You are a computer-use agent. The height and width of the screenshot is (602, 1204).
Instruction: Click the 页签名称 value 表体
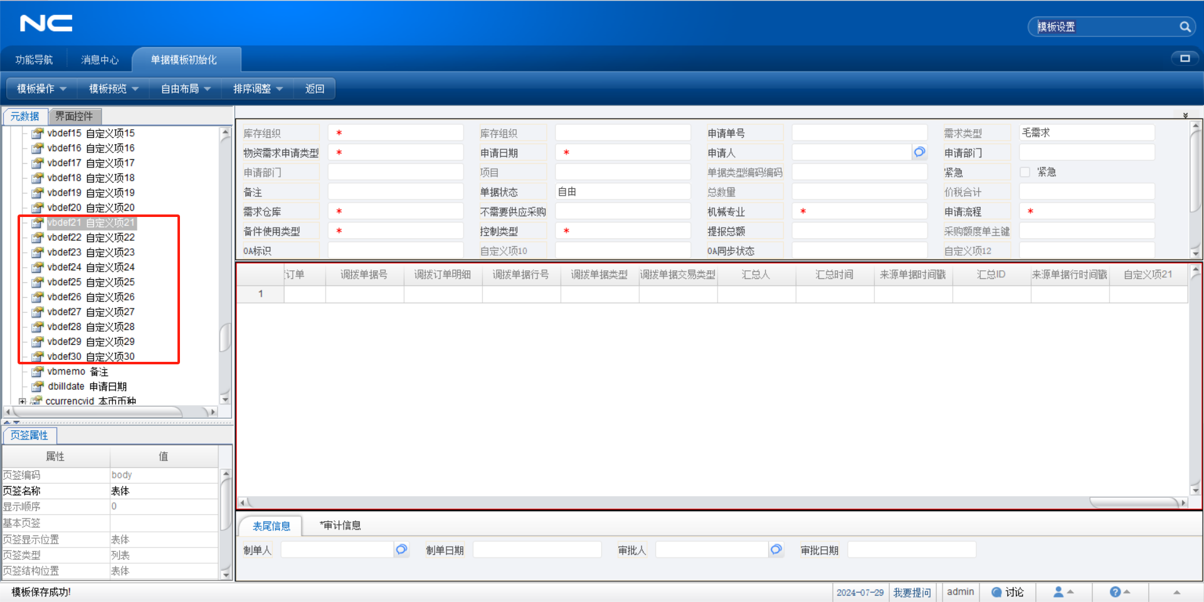(164, 490)
